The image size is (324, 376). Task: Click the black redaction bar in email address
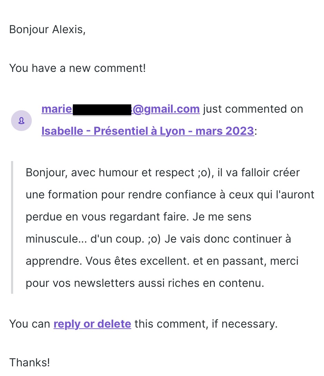click(102, 110)
